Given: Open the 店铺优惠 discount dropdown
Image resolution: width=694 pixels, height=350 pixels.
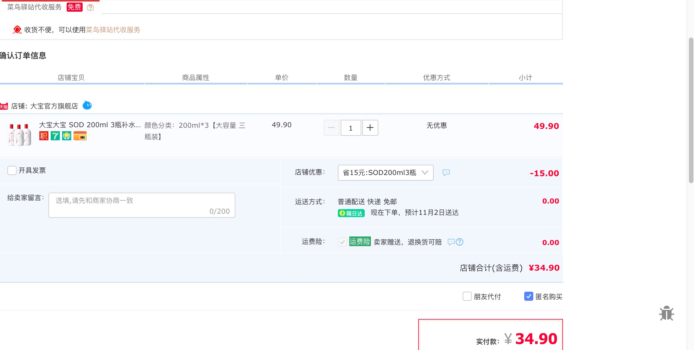Looking at the screenshot, I should [385, 172].
